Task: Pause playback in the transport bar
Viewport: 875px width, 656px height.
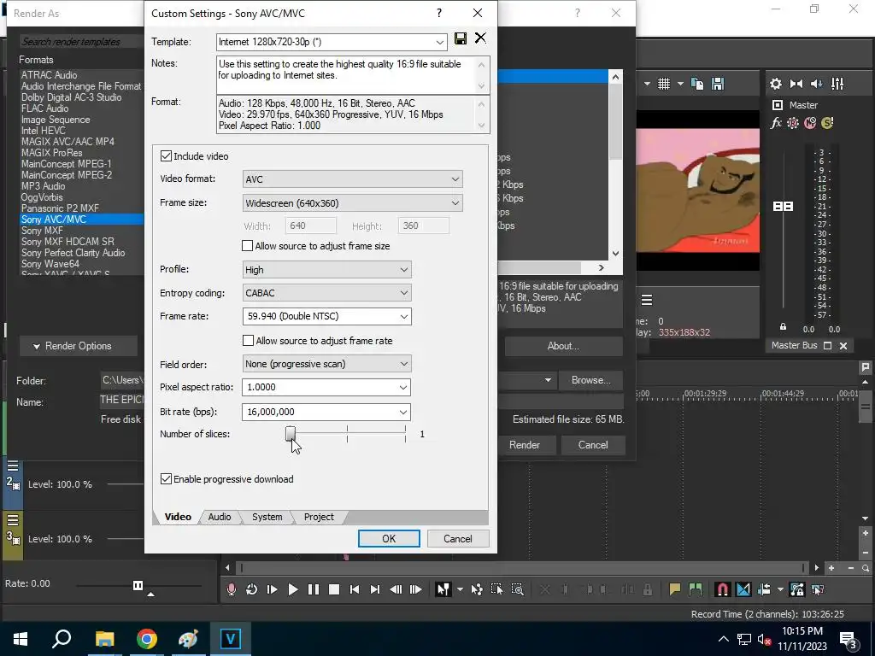Action: (314, 589)
